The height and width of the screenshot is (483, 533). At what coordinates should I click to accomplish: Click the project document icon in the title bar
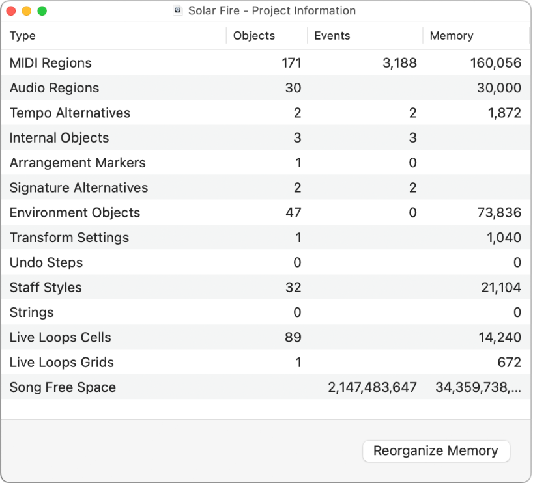coord(177,10)
